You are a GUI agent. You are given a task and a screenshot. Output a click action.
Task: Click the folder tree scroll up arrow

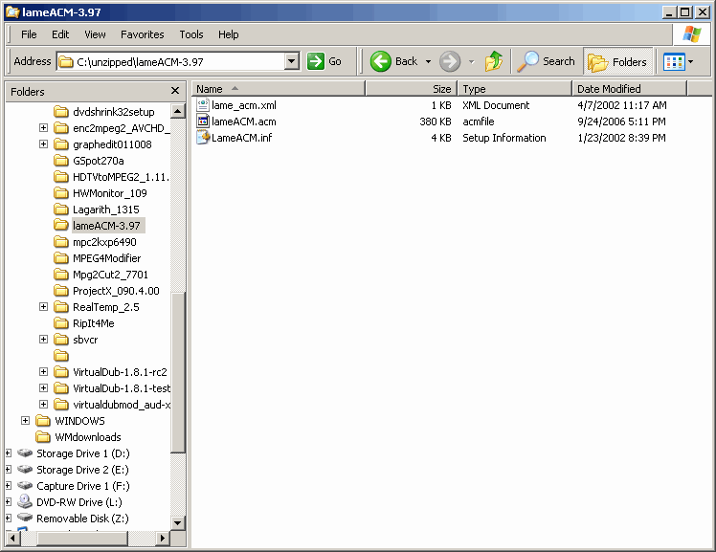pyautogui.click(x=178, y=111)
